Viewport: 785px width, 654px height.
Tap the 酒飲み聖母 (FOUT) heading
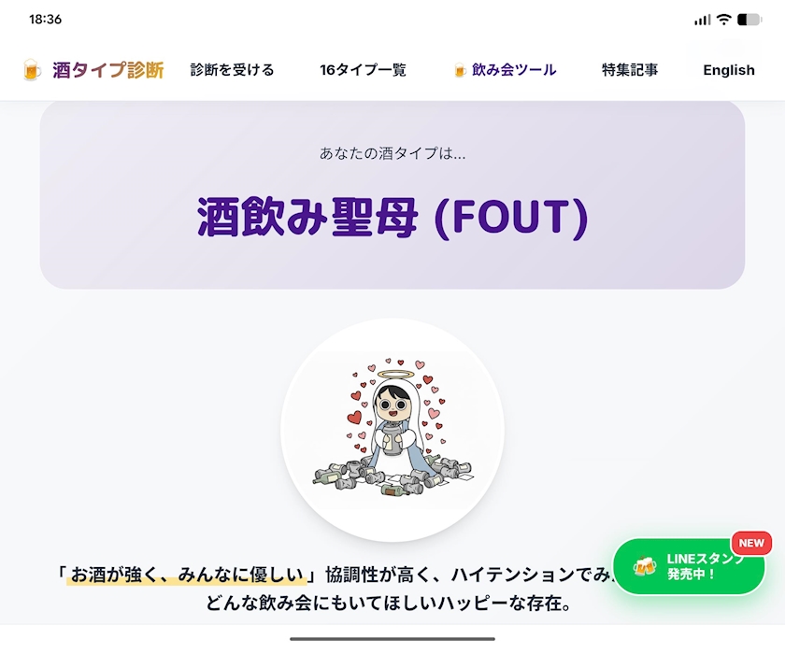(392, 217)
